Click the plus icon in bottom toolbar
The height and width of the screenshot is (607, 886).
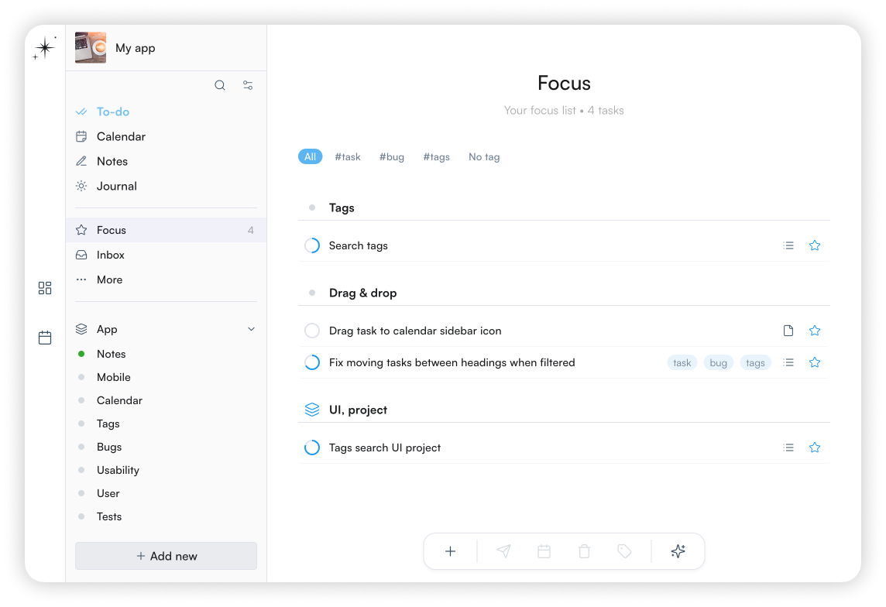click(450, 551)
